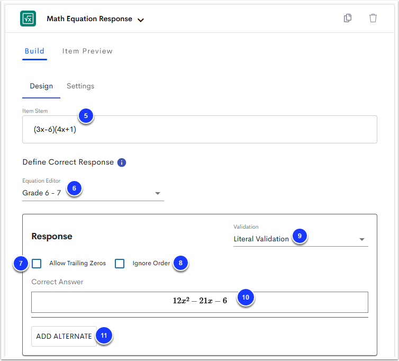
Task: Edit the Correct Answer equation field
Action: click(199, 302)
